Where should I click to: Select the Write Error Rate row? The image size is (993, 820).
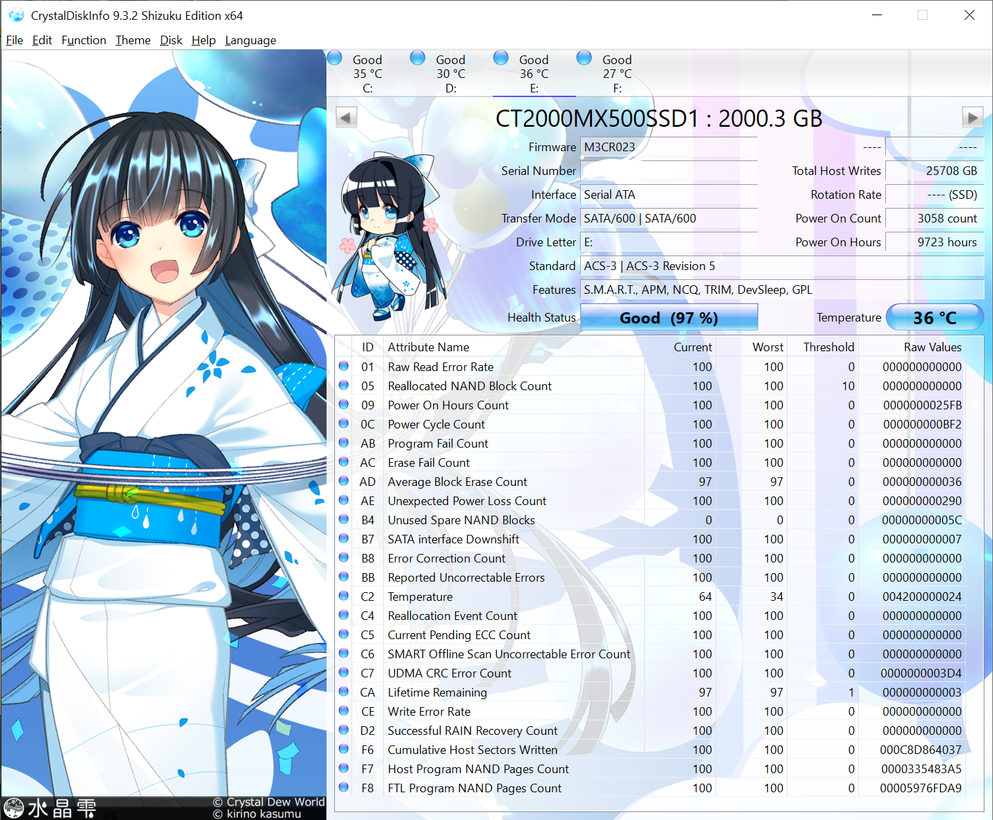tap(651, 712)
